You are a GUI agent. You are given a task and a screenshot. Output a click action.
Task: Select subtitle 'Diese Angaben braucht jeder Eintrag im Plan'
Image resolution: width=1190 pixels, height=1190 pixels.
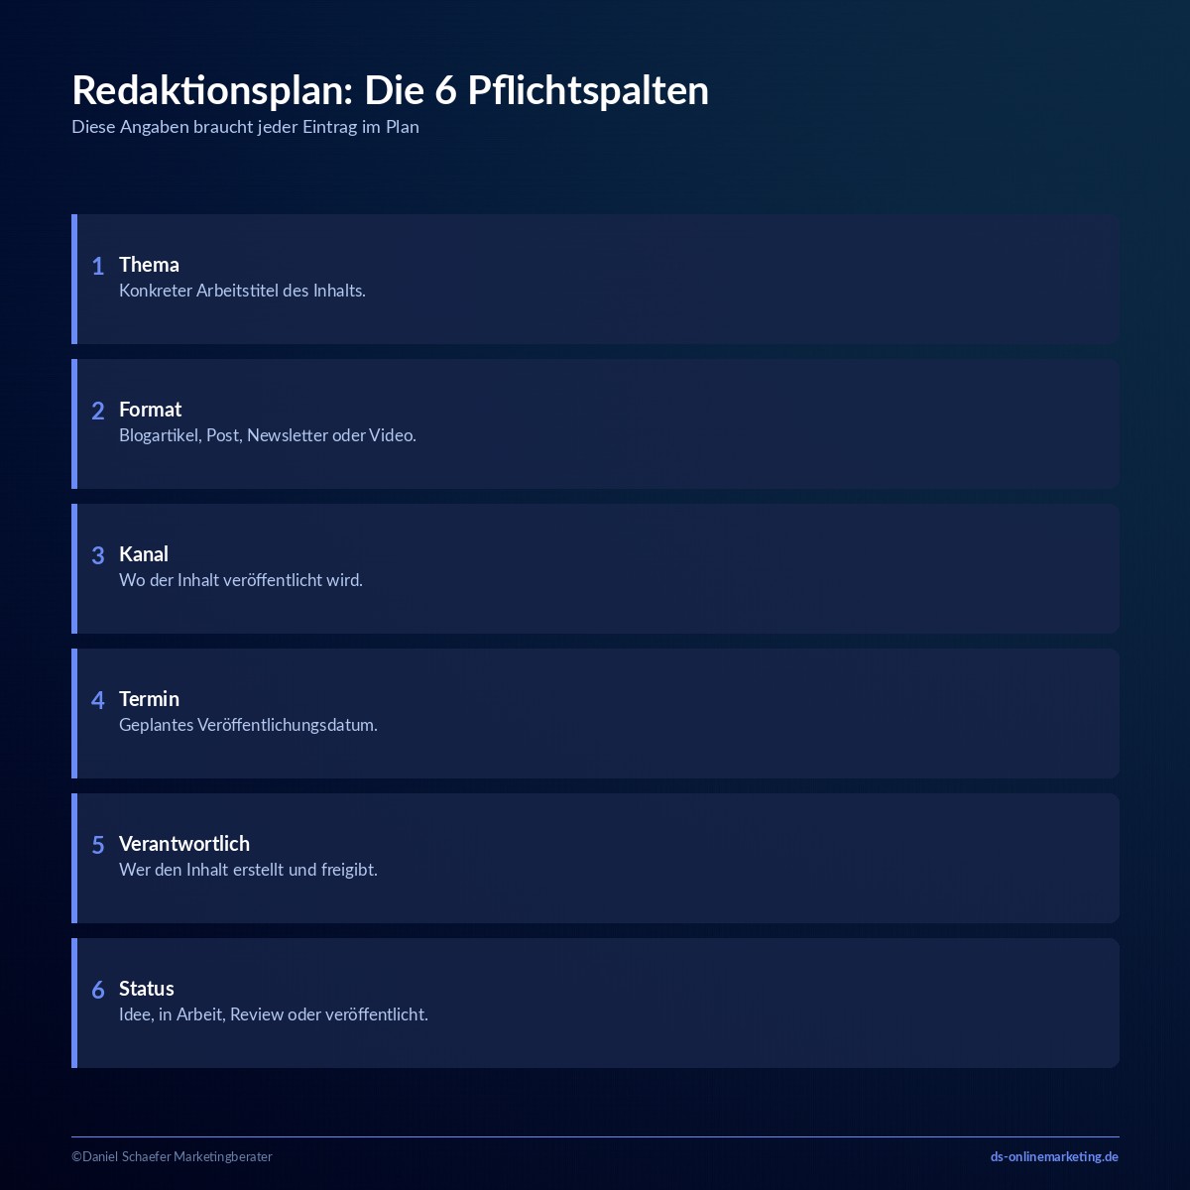[245, 127]
